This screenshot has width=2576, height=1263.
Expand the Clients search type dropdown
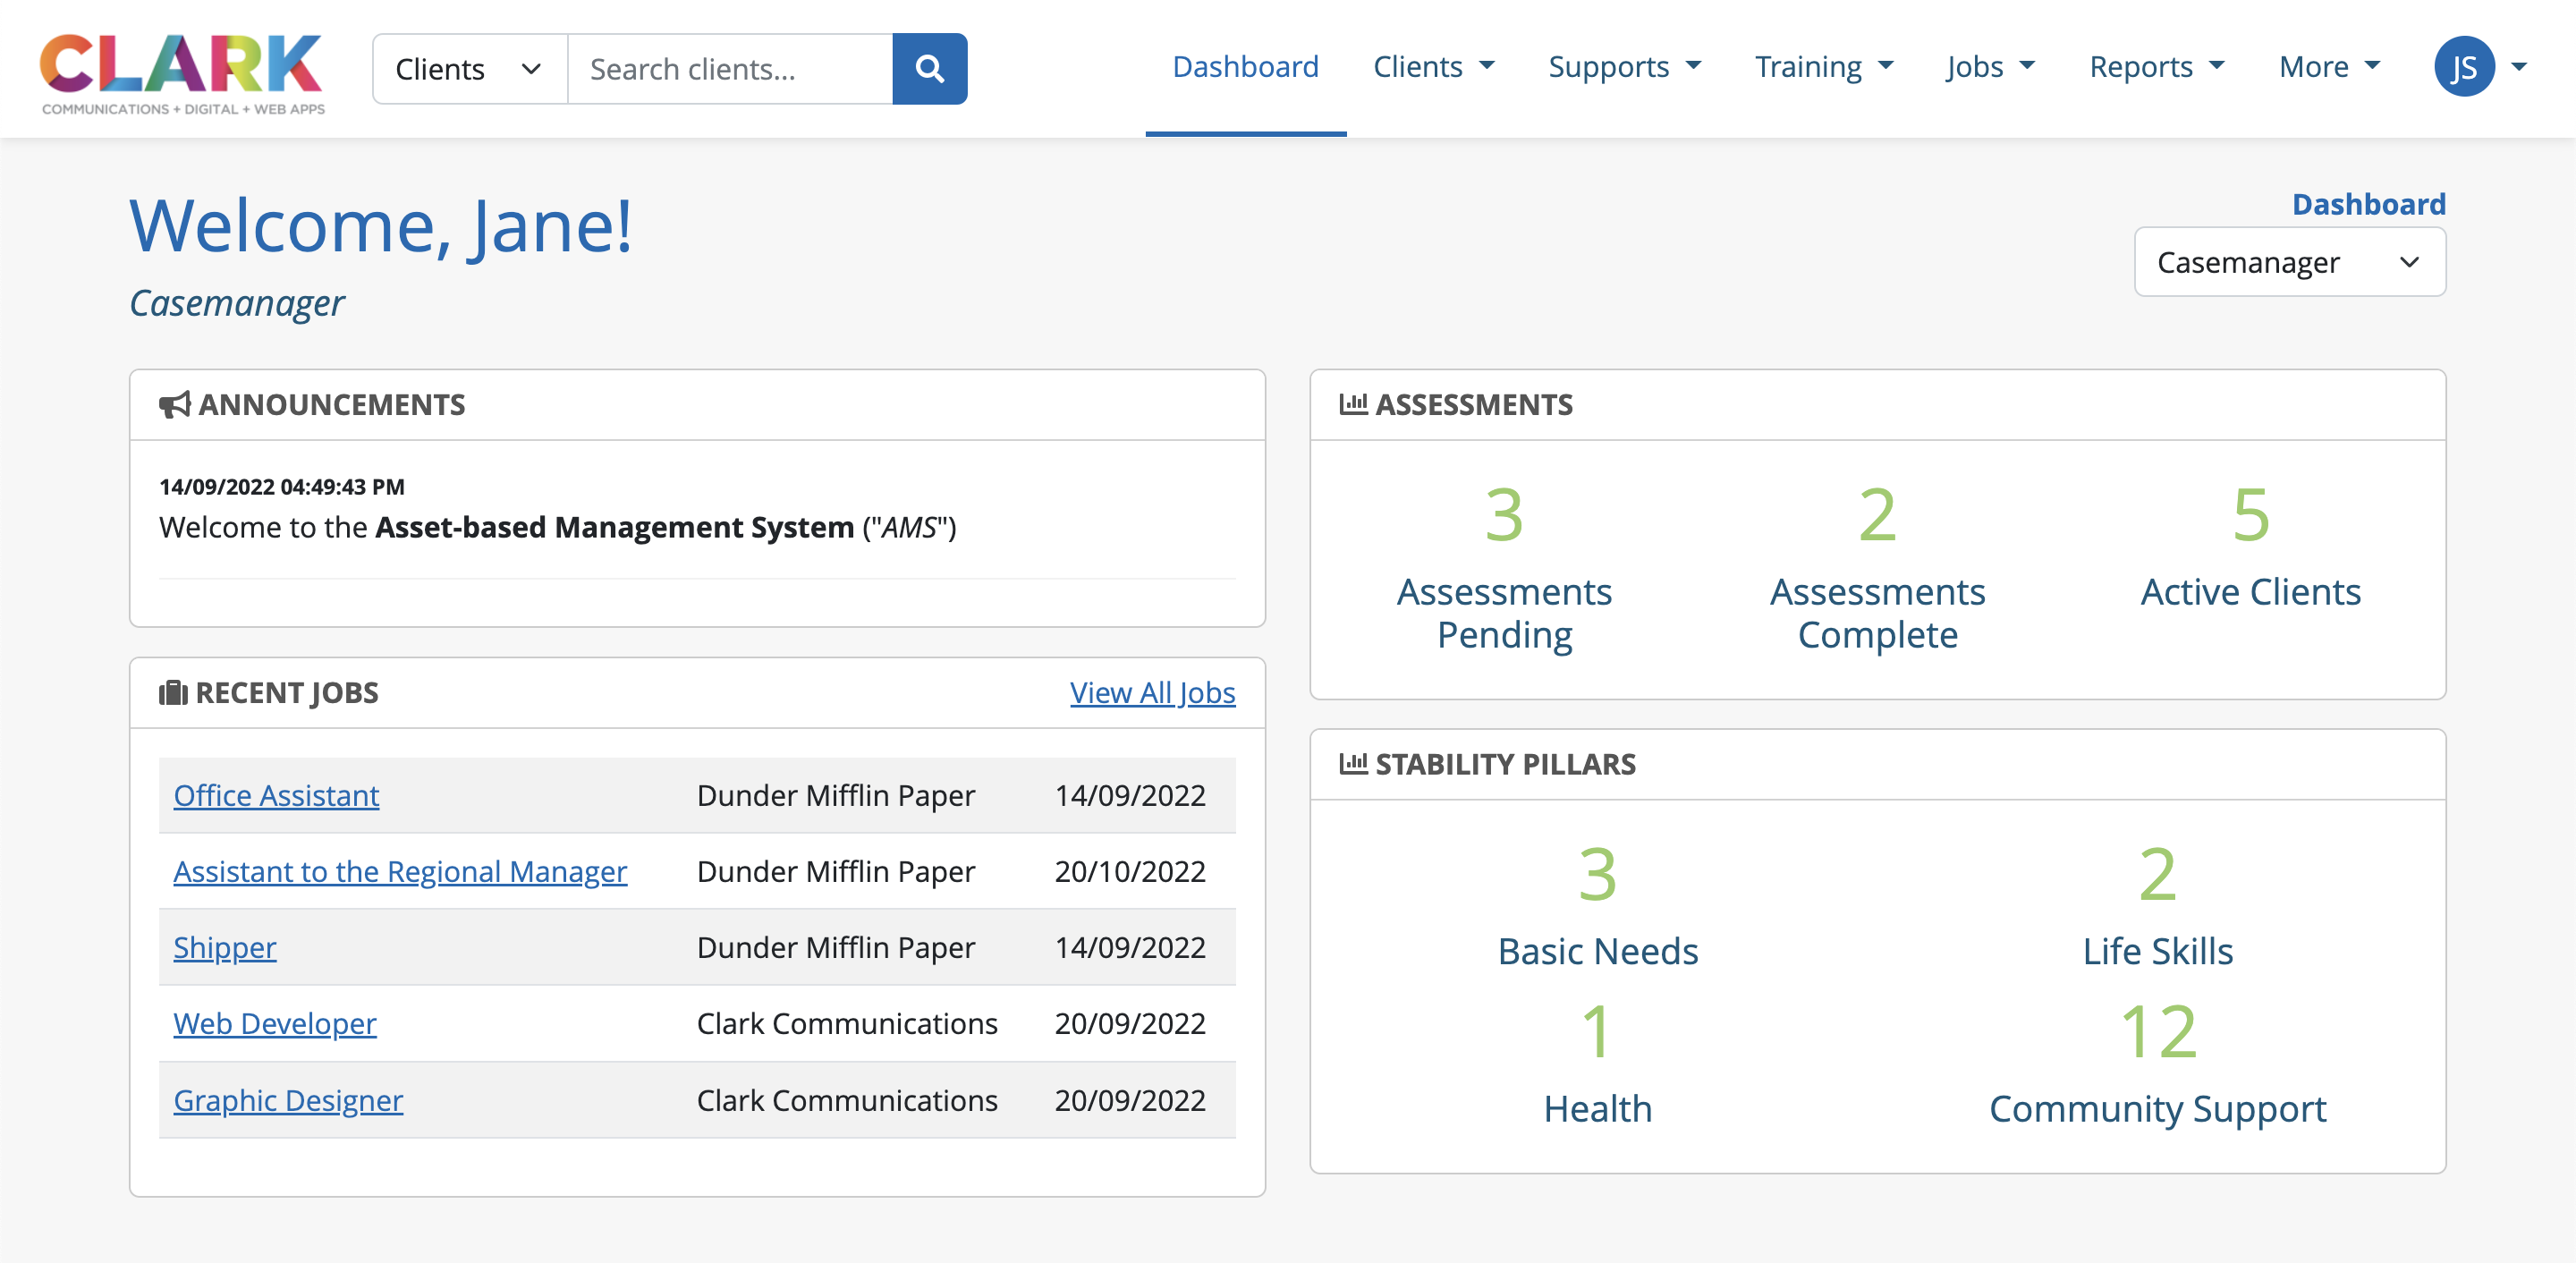[469, 68]
